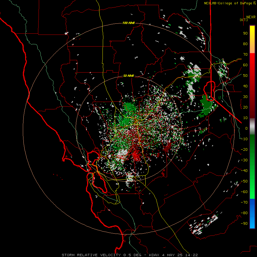Select the 50 NMI range ring label
This screenshot has height=257, width=257.
coord(128,76)
